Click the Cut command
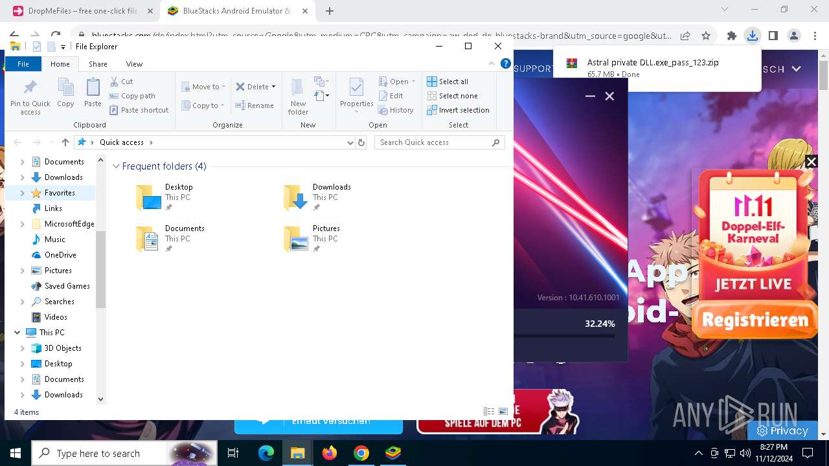This screenshot has width=829, height=466. (121, 82)
